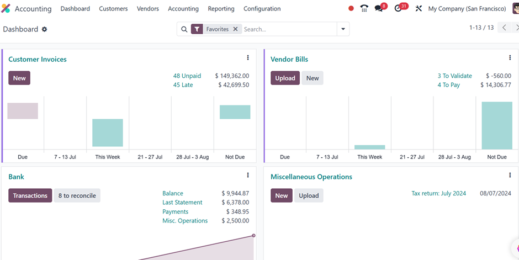This screenshot has width=519, height=260.
Task: Expand the search options dropdown arrow
Action: click(343, 29)
